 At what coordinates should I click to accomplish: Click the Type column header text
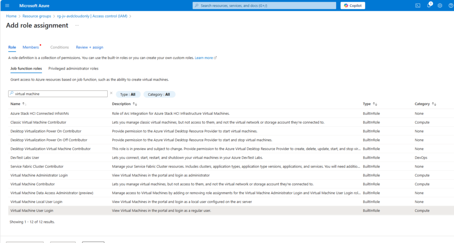(367, 104)
